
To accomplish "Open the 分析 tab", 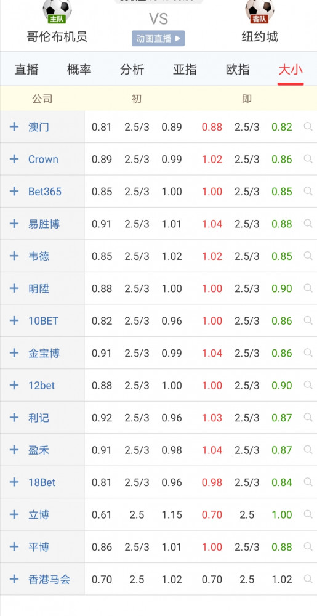I will coord(132,70).
